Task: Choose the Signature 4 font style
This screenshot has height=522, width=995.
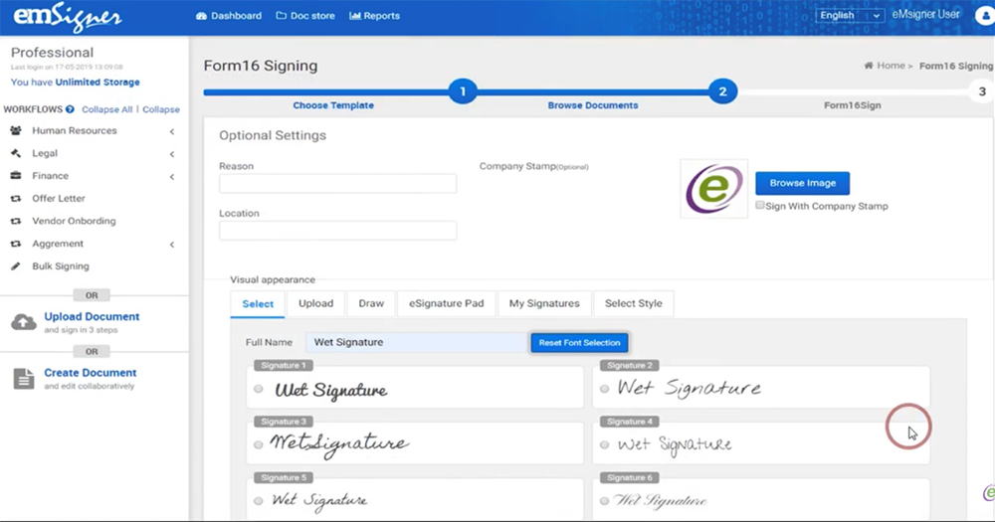Action: [604, 444]
